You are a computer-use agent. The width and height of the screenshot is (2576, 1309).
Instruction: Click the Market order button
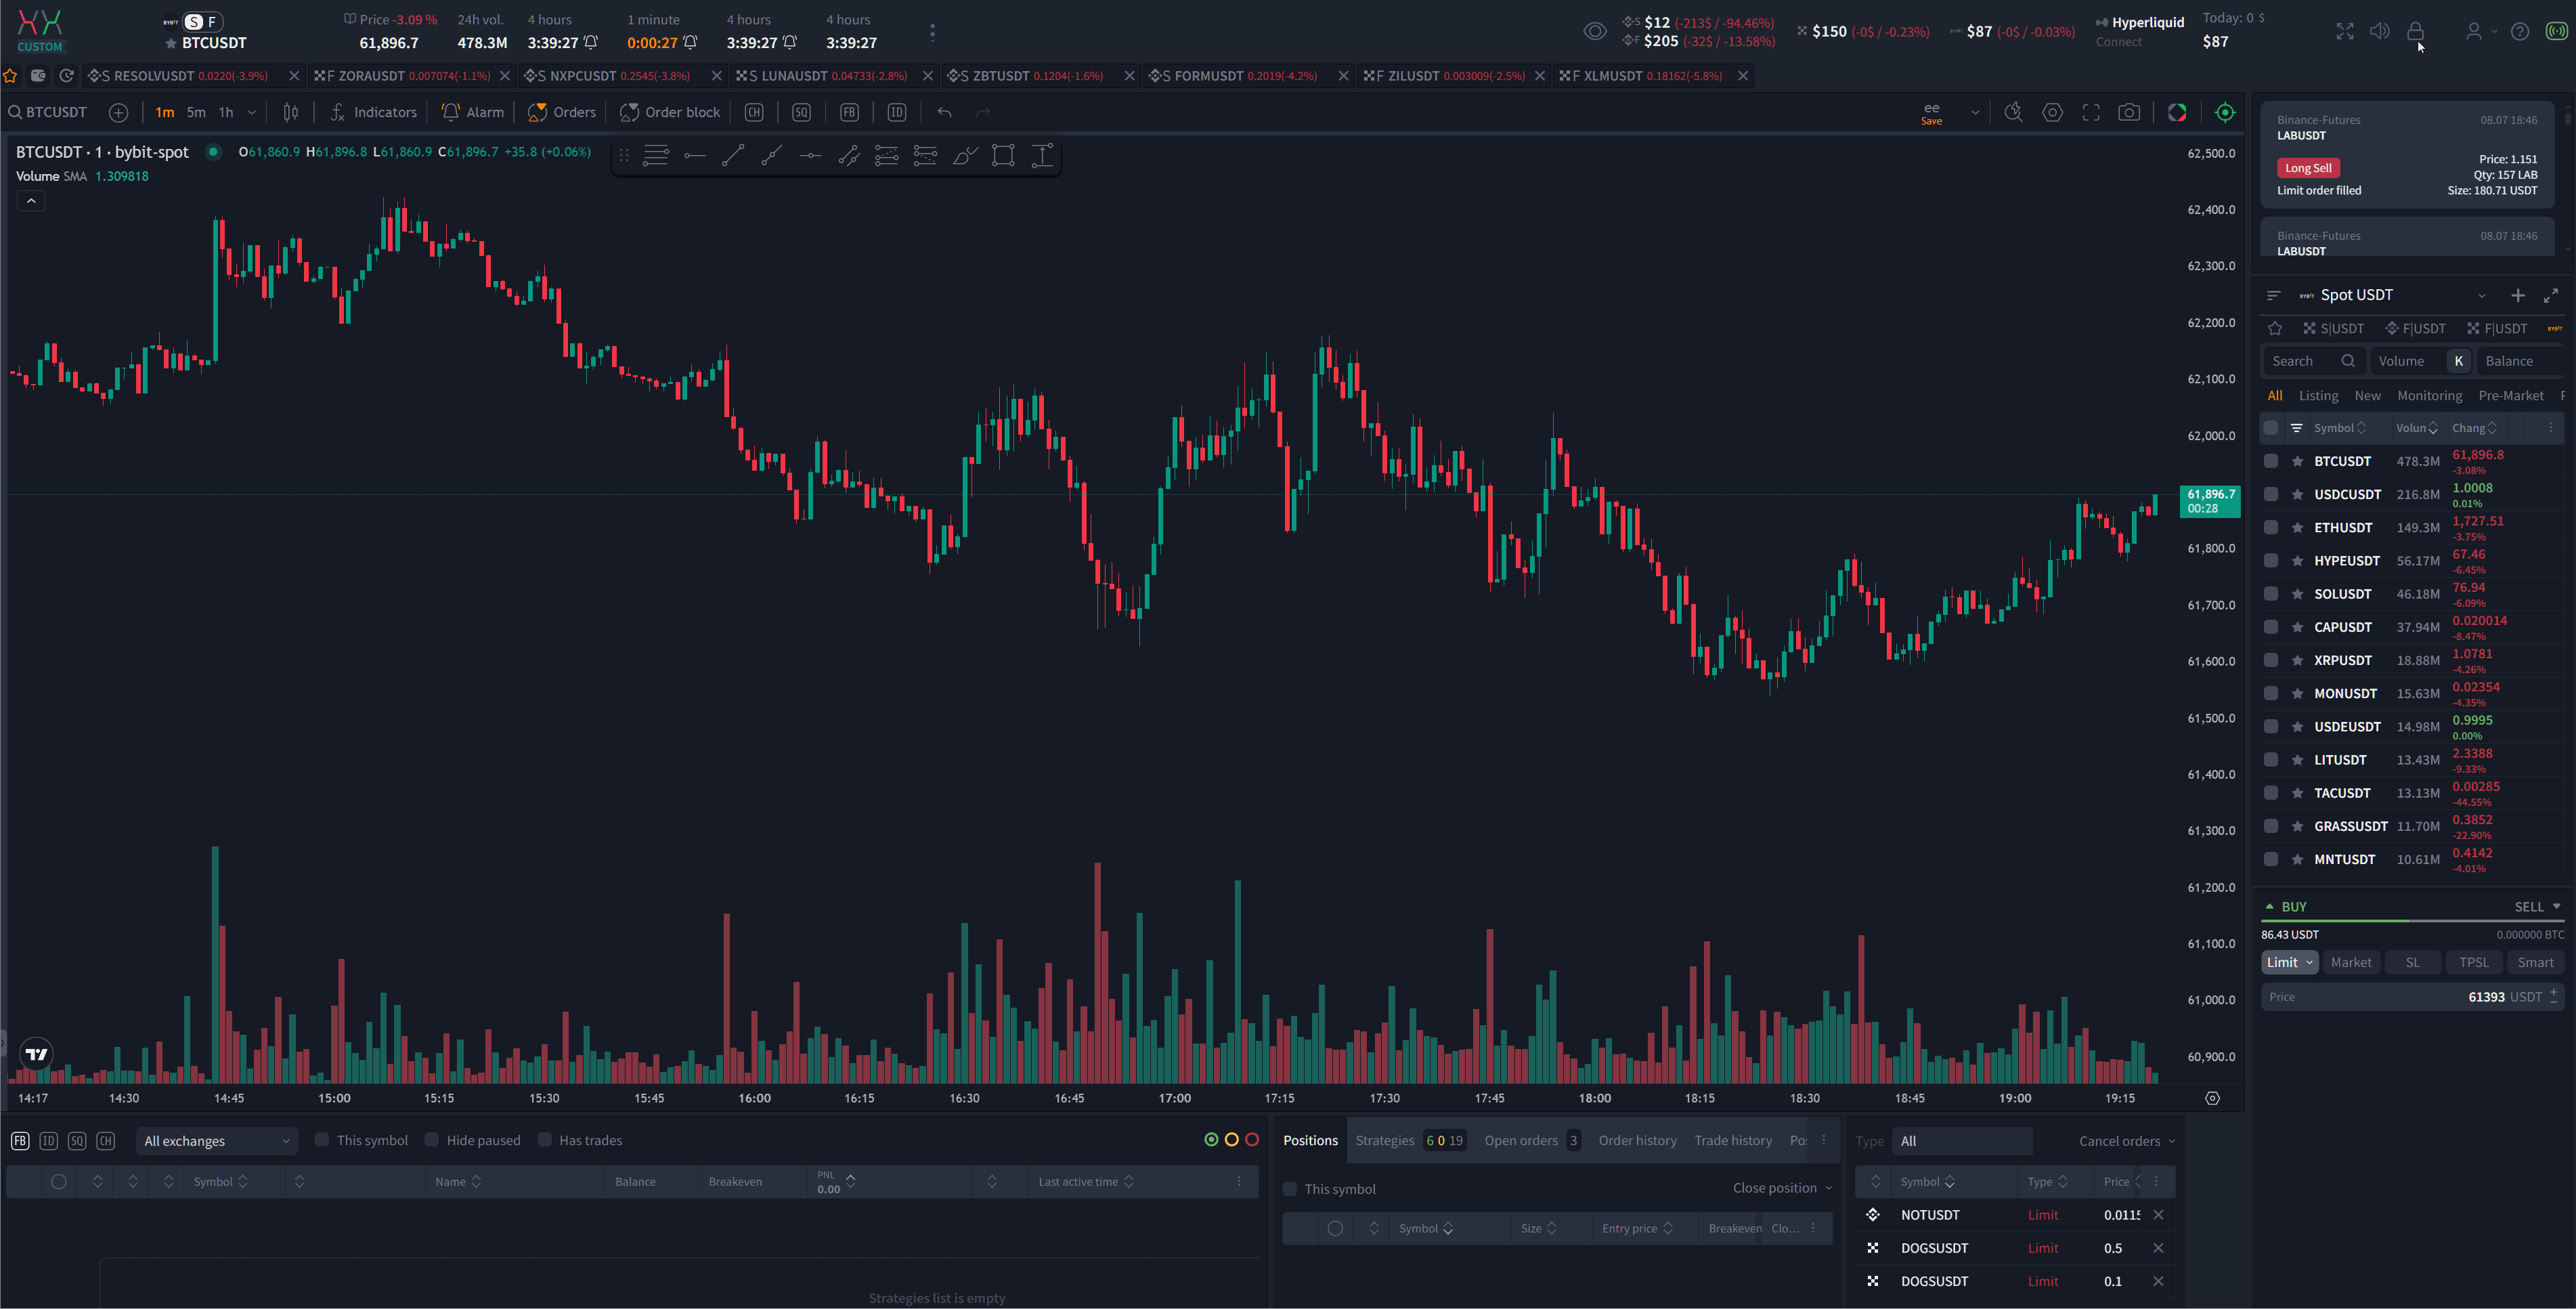(2350, 962)
